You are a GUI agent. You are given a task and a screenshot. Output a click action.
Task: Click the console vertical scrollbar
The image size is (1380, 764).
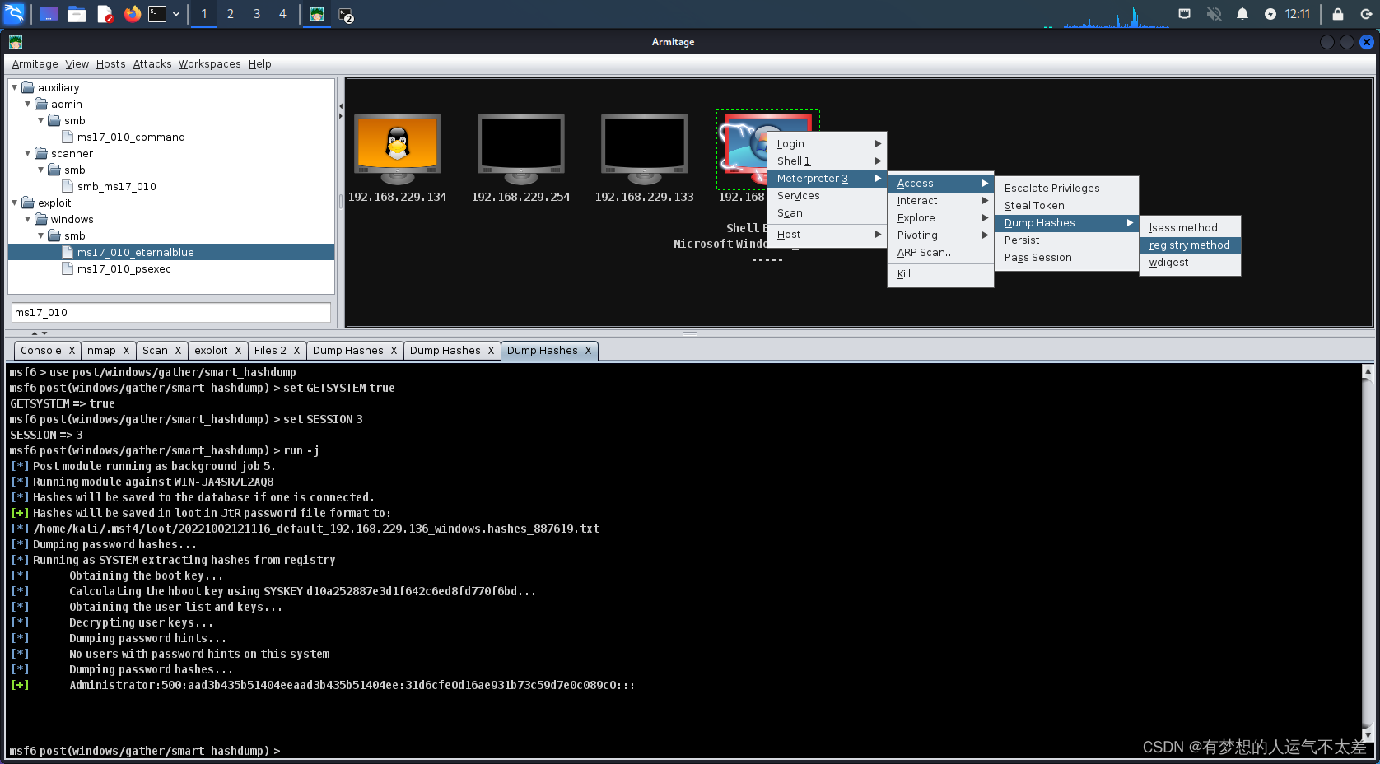pos(1368,554)
